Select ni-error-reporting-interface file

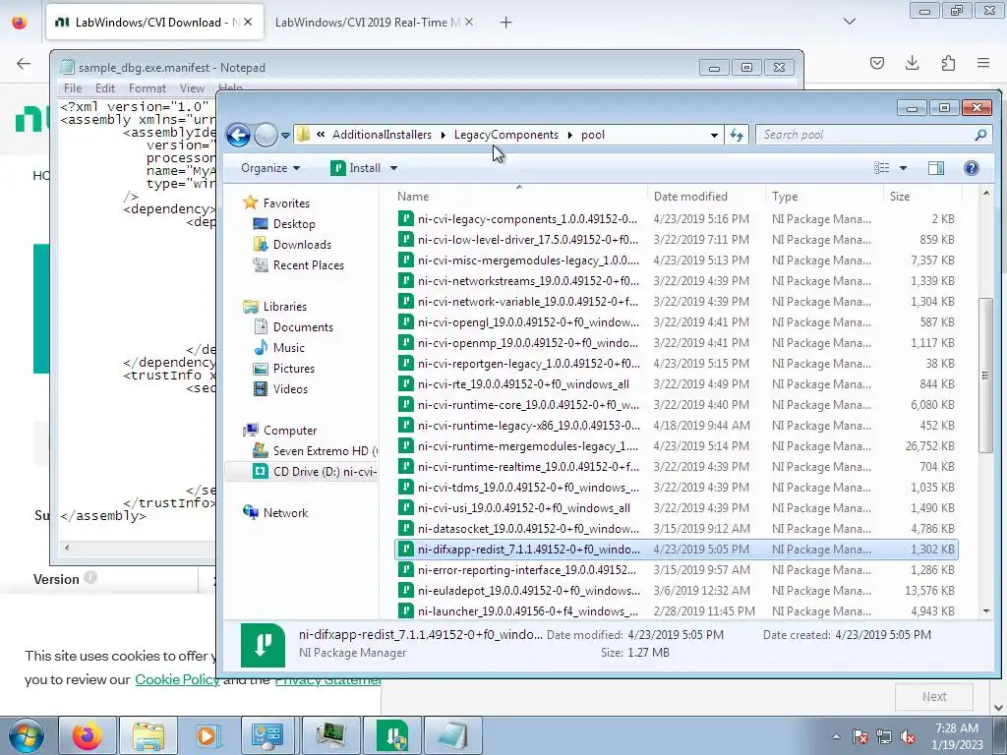click(x=527, y=569)
